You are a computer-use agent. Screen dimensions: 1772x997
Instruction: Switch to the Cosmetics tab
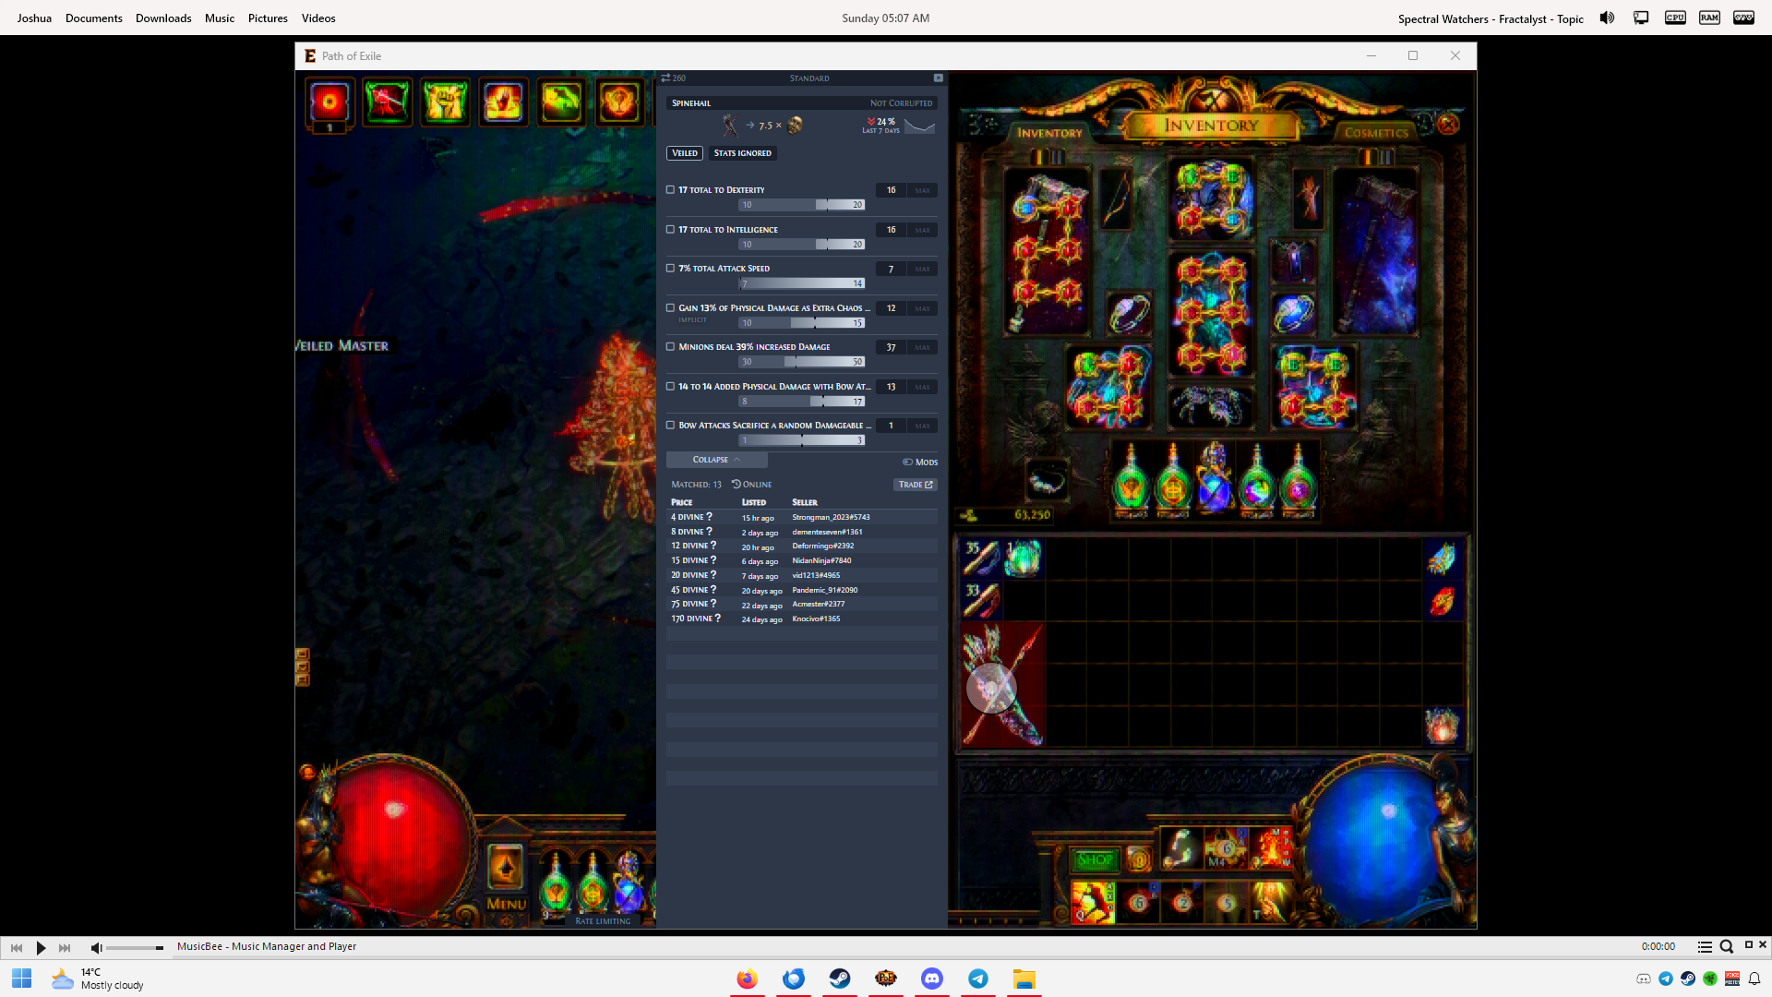(1375, 133)
